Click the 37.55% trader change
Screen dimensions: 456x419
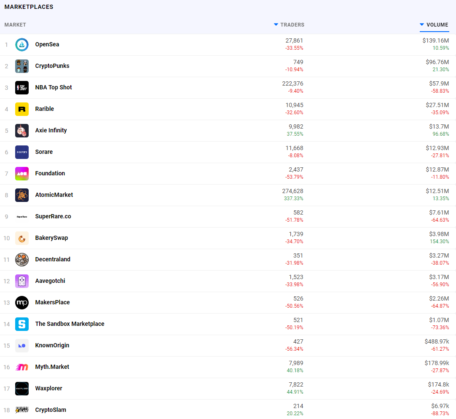[295, 134]
